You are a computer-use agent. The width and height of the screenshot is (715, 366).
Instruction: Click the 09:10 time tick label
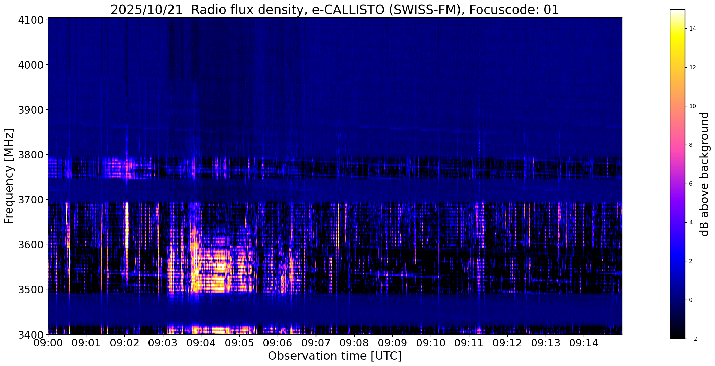(x=431, y=343)
